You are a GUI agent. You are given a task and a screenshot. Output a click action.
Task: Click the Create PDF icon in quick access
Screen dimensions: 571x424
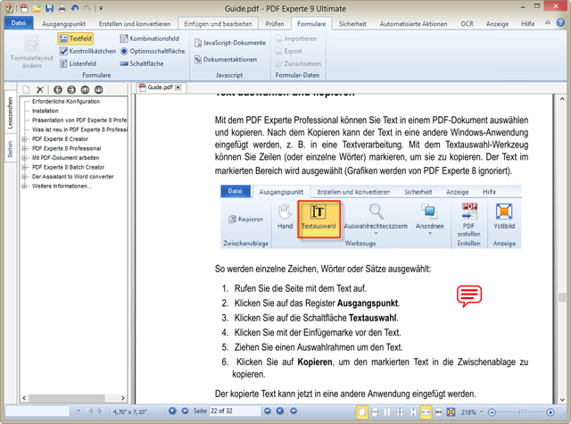click(24, 8)
